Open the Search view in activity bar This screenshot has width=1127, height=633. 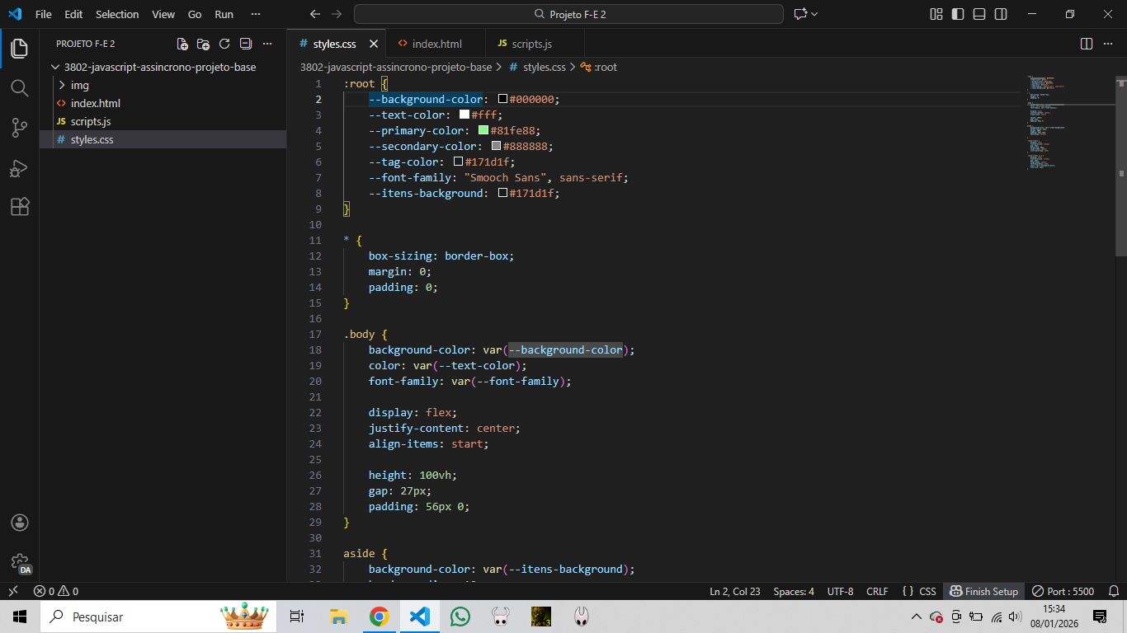coord(20,88)
